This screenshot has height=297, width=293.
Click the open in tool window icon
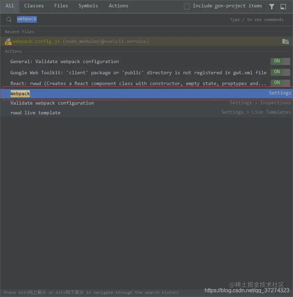pyautogui.click(x=283, y=7)
